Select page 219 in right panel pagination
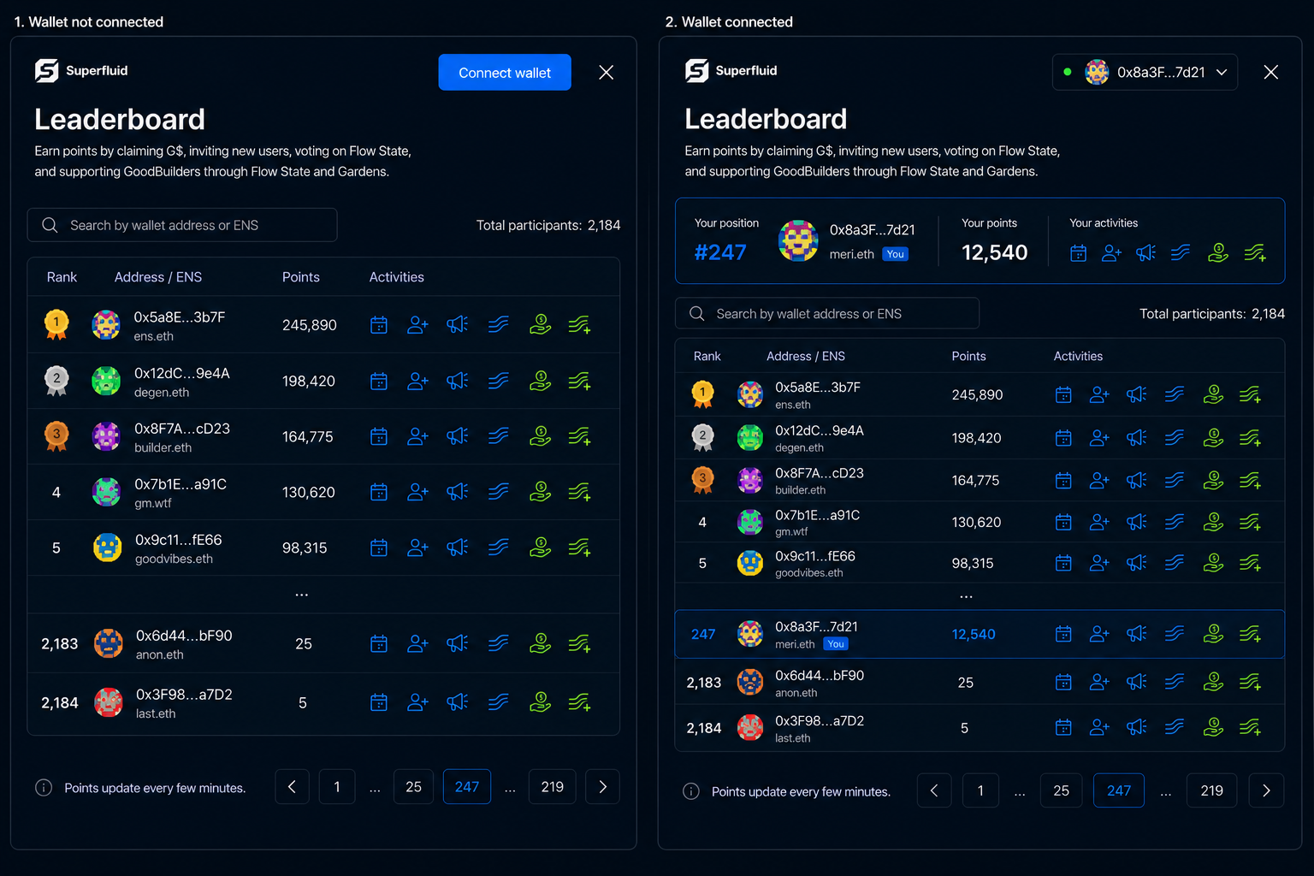 pyautogui.click(x=1211, y=790)
